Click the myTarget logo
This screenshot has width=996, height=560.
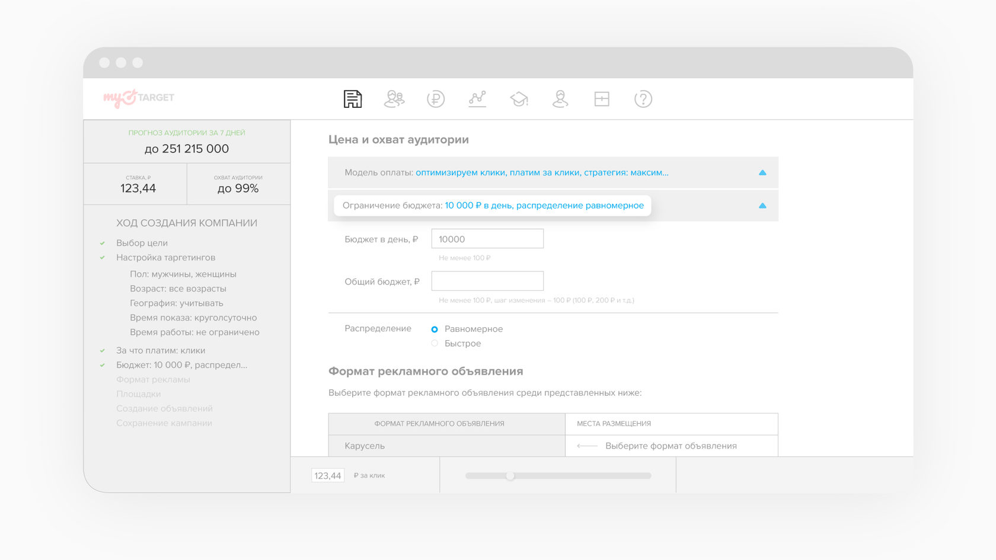(139, 98)
